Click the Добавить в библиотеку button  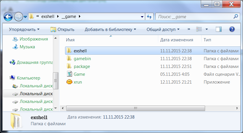(110, 29)
